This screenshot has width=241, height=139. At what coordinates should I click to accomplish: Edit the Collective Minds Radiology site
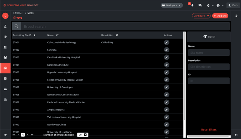[x=166, y=42]
